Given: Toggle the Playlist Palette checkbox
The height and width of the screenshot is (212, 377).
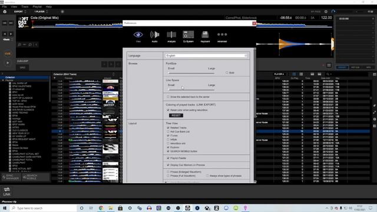Looking at the screenshot, I should coord(168,158).
